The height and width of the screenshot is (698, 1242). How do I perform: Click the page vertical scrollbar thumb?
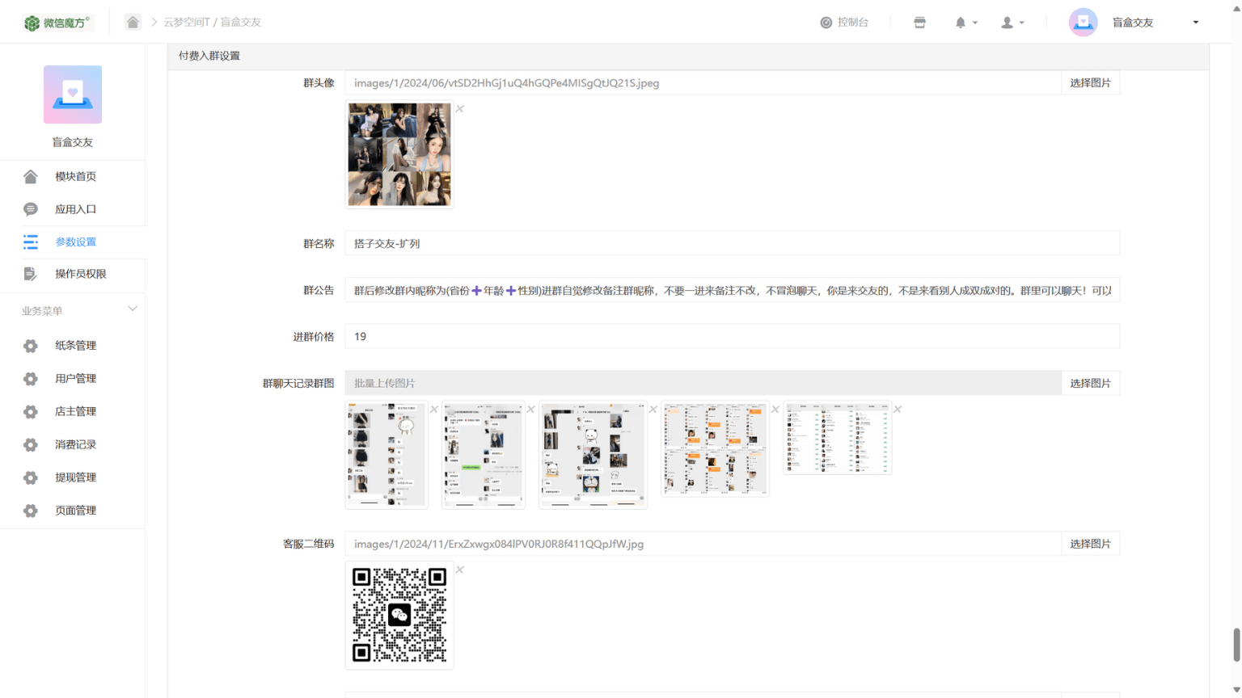[x=1236, y=645]
